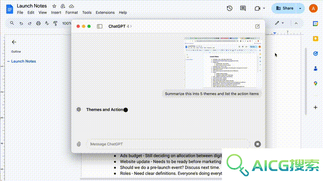Open the Edit menu

31,13
